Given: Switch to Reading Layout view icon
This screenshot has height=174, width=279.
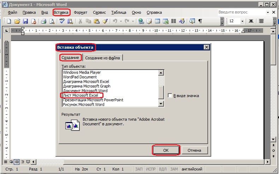Looking at the screenshot, I should tap(28, 162).
